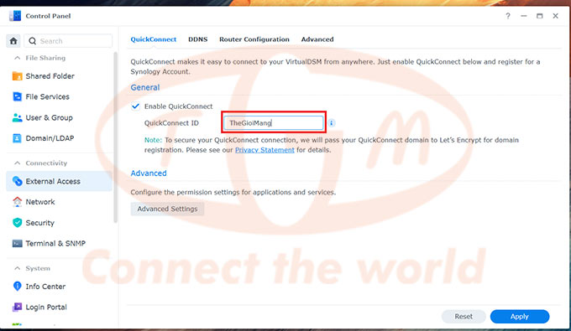This screenshot has height=331, width=571.
Task: Click the QuickConnect ID input field
Action: [274, 123]
